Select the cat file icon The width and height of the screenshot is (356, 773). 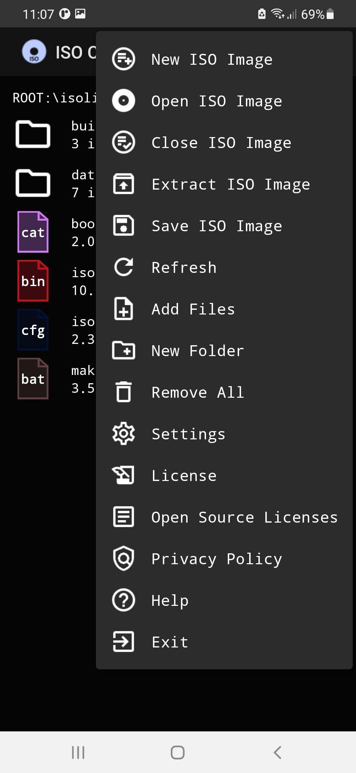(33, 232)
